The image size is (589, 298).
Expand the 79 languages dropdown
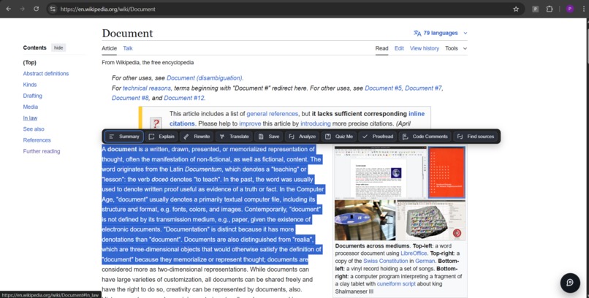click(x=440, y=33)
